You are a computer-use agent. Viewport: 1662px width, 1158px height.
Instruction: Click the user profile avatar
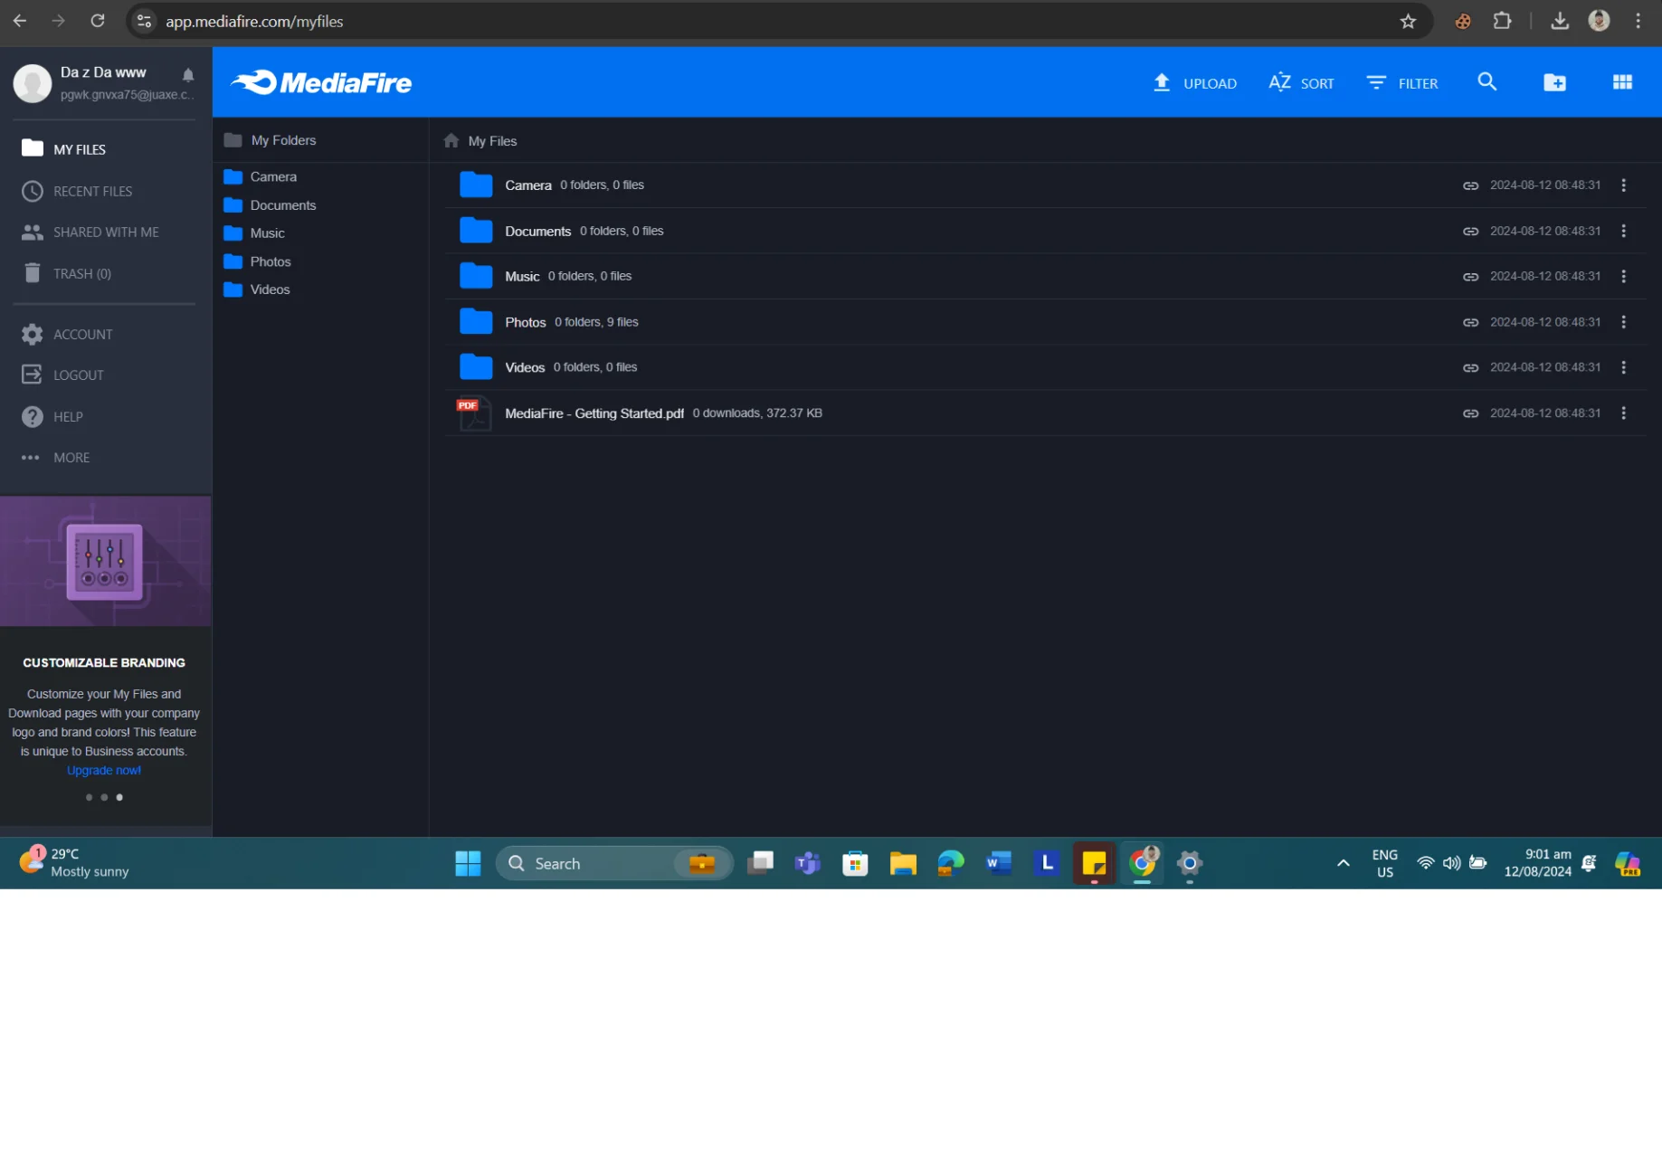pyautogui.click(x=33, y=83)
